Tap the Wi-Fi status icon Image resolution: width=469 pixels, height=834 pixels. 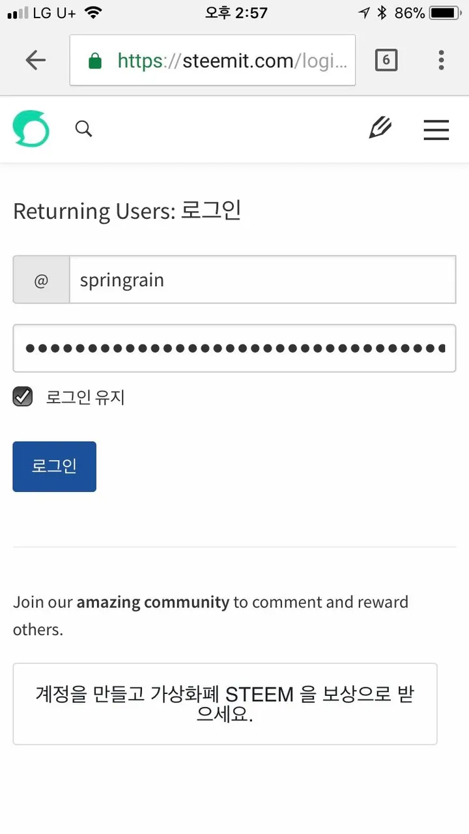click(94, 13)
